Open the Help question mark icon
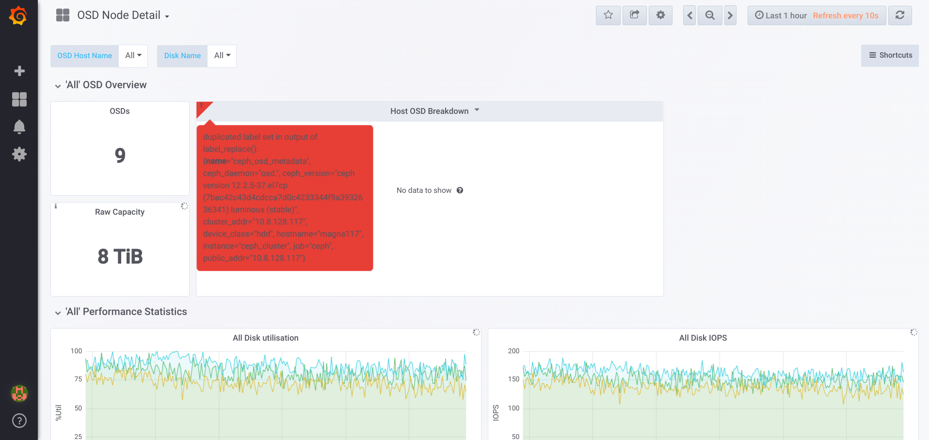Screen dimensions: 929x440 (19, 421)
